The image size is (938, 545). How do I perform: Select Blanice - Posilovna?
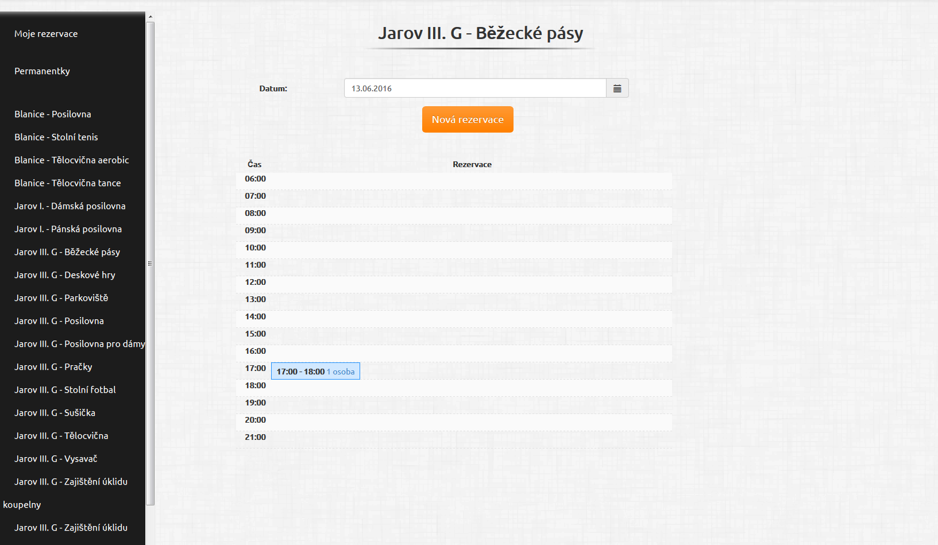pyautogui.click(x=53, y=114)
